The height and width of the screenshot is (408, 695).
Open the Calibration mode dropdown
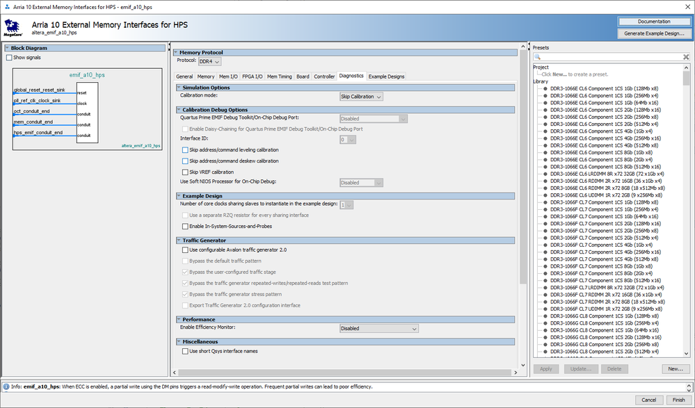click(x=360, y=97)
